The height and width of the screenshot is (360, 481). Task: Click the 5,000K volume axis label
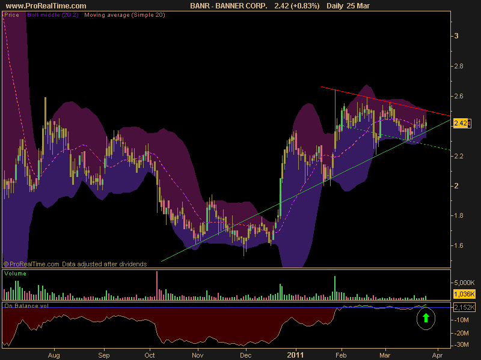click(464, 283)
